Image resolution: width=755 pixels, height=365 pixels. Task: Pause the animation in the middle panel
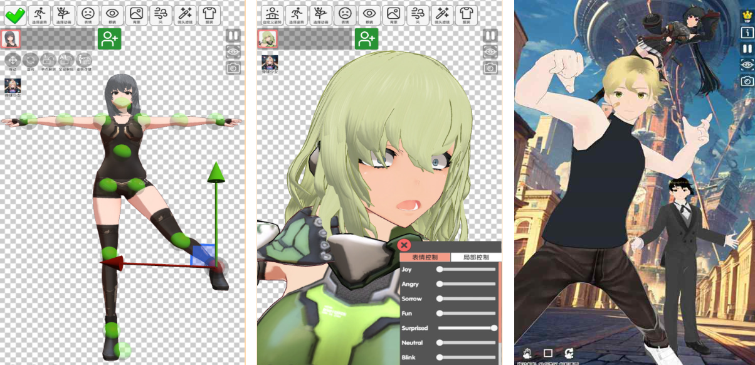(490, 35)
